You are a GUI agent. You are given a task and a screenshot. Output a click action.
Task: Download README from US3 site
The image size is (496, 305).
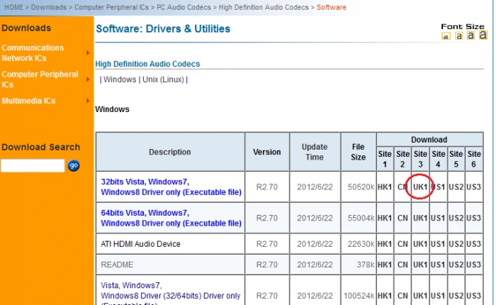pyautogui.click(x=474, y=265)
